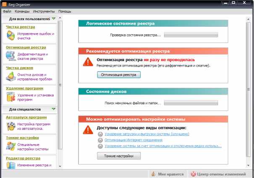Click the Ускорение системы за счет оптимизации link
Screen dimensions: 254x178
tap(163, 146)
